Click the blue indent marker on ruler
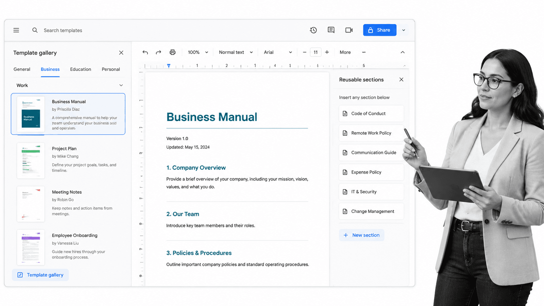The image size is (544, 306). pyautogui.click(x=169, y=66)
